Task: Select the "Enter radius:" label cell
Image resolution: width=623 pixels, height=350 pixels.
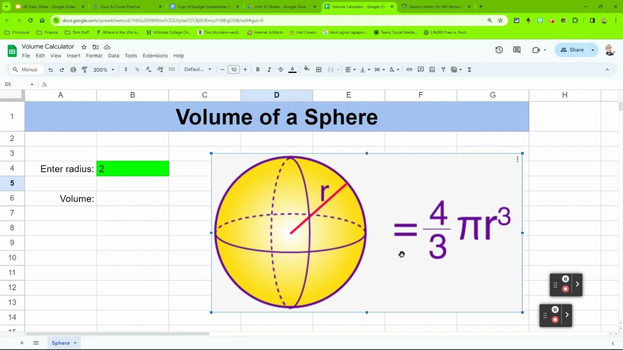Action: pos(60,169)
